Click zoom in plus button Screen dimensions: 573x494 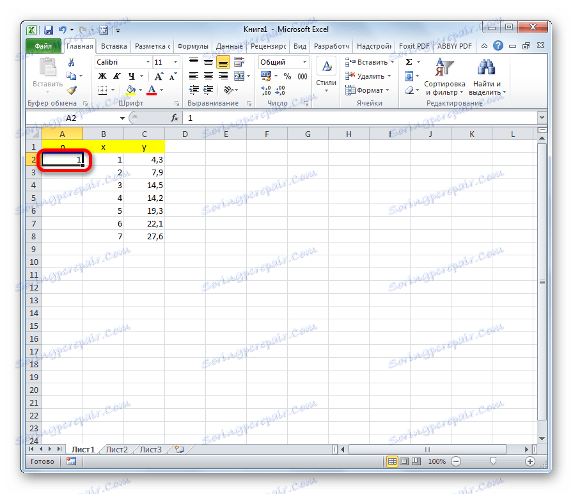click(530, 461)
